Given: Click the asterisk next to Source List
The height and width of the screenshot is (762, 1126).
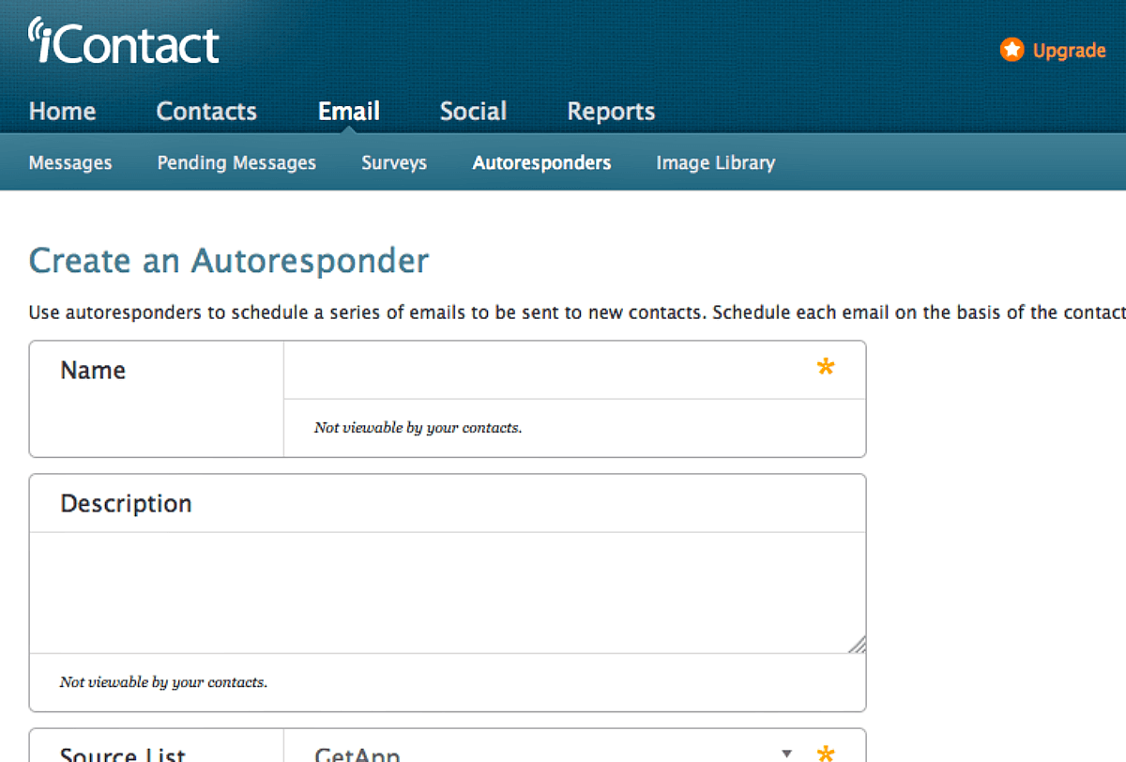Looking at the screenshot, I should [x=825, y=753].
